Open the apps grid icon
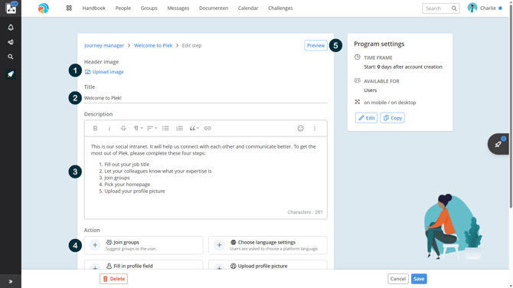 pos(69,8)
